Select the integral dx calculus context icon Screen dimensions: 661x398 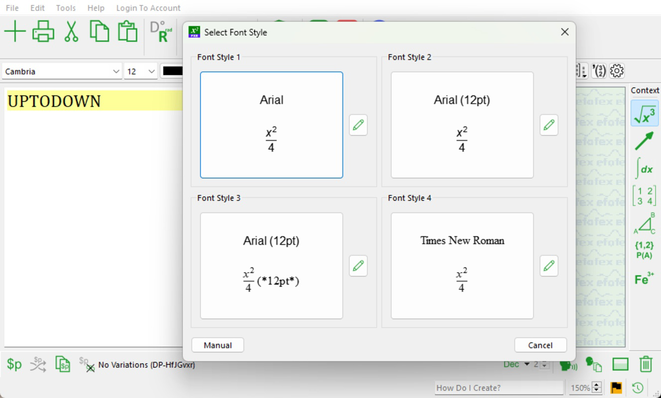[645, 168]
